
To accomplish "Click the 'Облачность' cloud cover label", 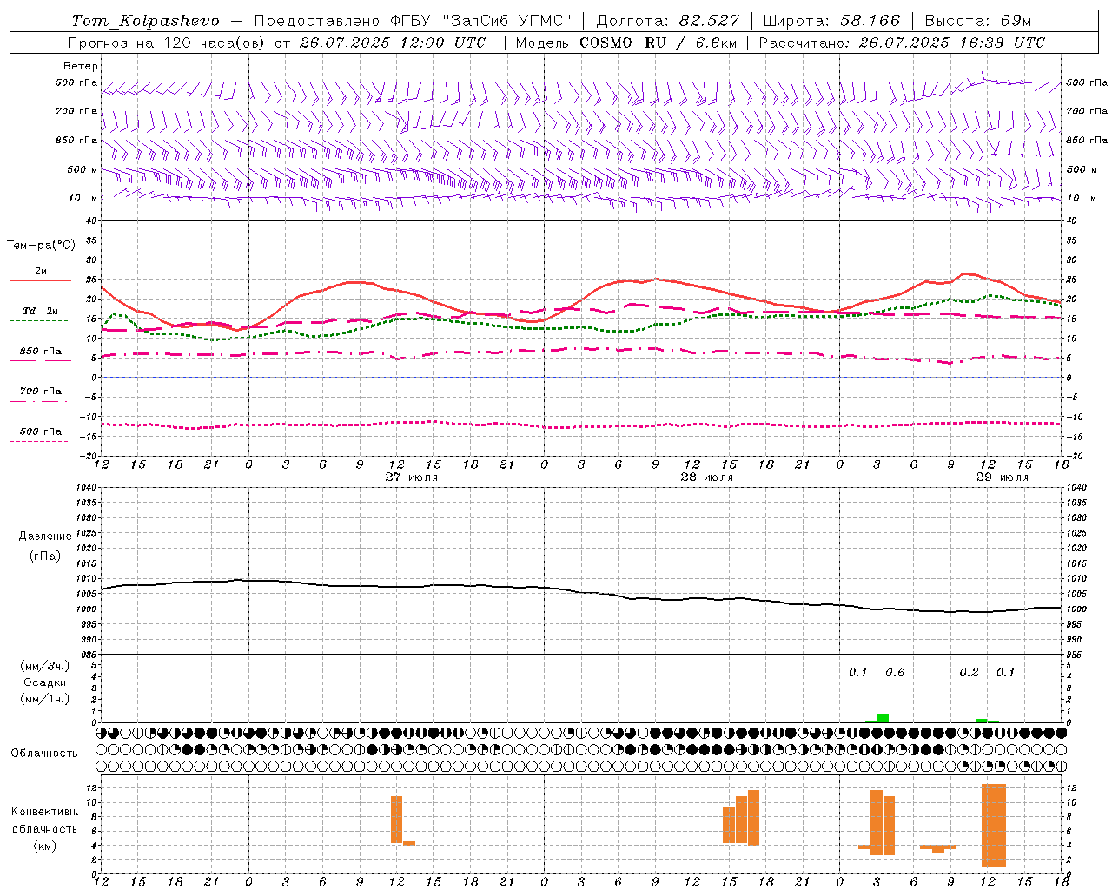I will 44,754.
